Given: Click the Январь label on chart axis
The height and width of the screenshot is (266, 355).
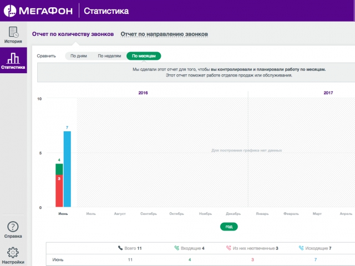Looking at the screenshot, I should (262, 214).
